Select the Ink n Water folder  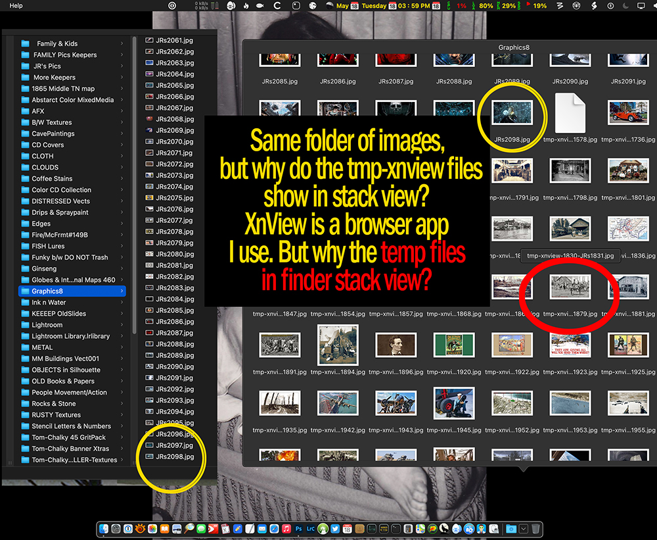pos(72,303)
